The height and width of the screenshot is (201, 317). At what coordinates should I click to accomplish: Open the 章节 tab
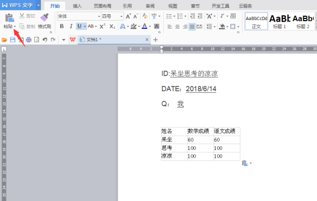(x=195, y=6)
